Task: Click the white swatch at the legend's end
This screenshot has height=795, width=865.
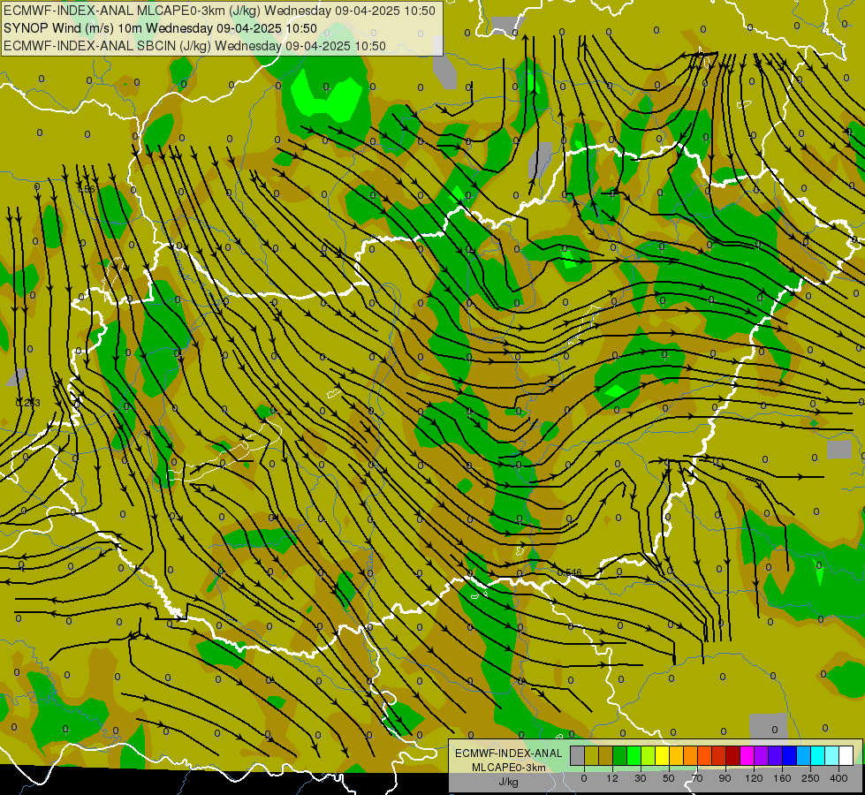Action: pyautogui.click(x=846, y=755)
